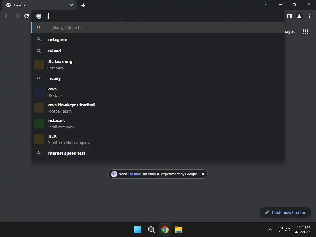
Task: Click the browser forward arrow
Action: coord(17,16)
